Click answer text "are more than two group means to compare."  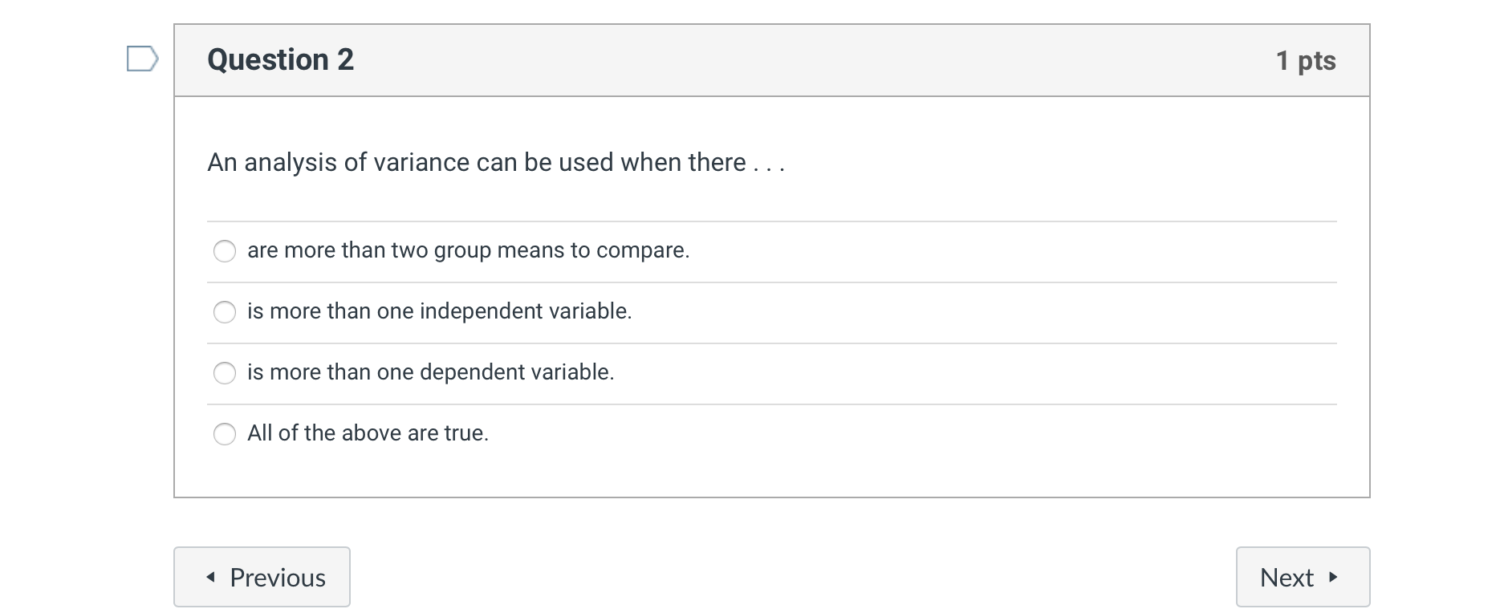pyautogui.click(x=468, y=250)
